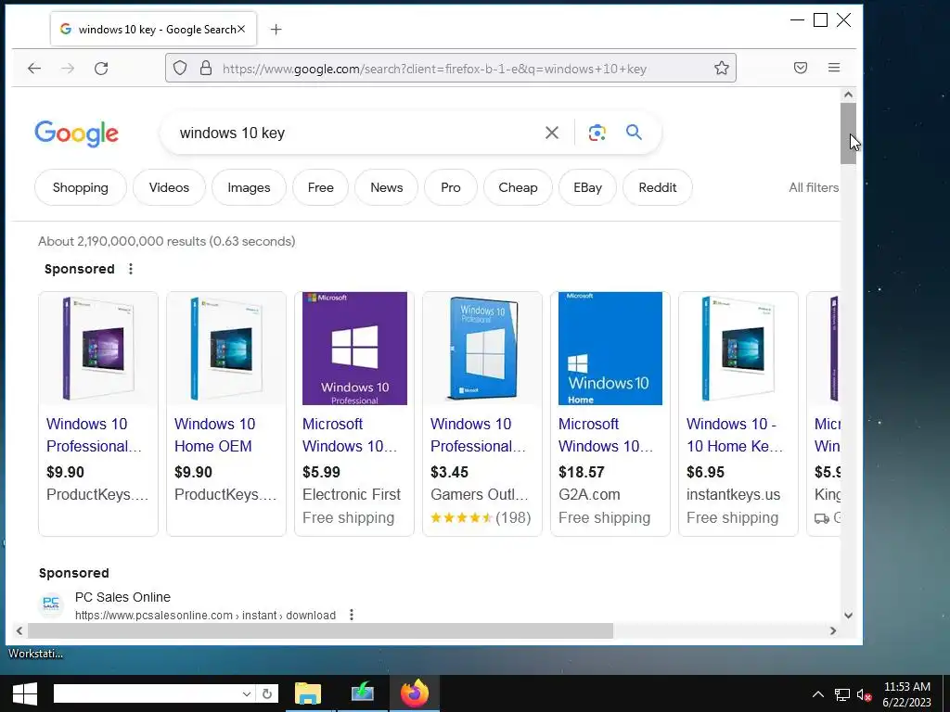Open the Firefox hamburger menu

click(834, 68)
